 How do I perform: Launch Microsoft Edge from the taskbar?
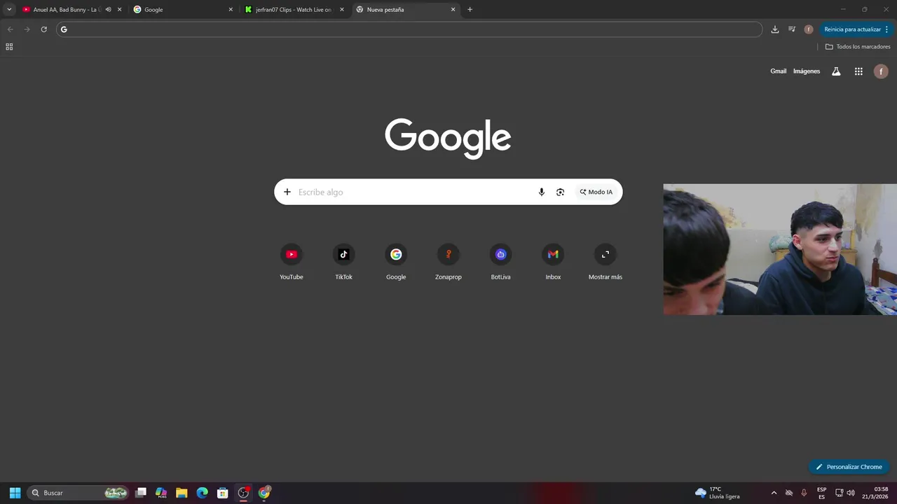[202, 493]
